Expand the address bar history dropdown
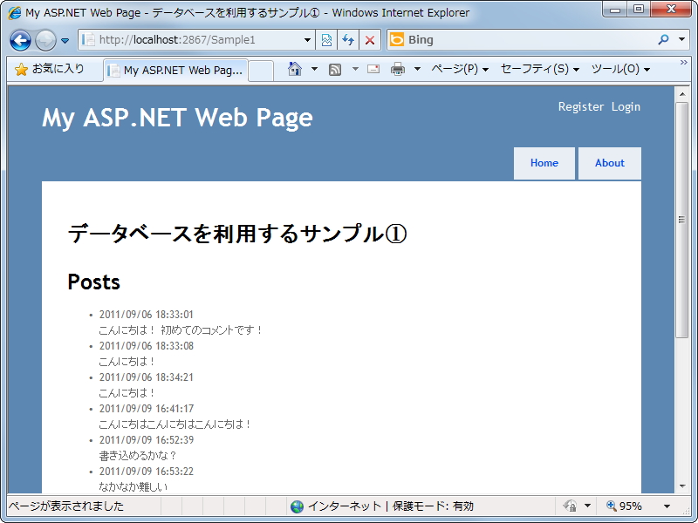 pos(306,39)
